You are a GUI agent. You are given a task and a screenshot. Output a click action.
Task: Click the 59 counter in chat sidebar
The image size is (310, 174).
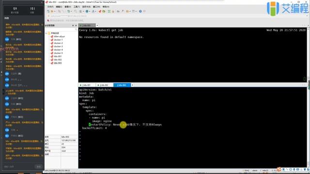pos(15,9)
